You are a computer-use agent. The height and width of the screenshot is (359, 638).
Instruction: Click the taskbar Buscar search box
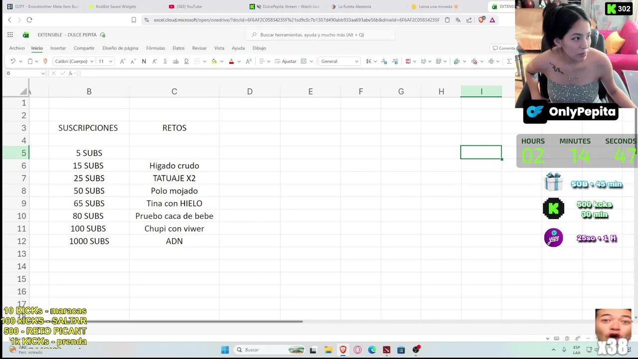270,350
